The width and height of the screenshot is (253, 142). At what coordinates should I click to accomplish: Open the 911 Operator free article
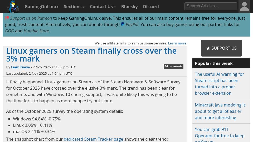pyautogui.click(x=220, y=134)
